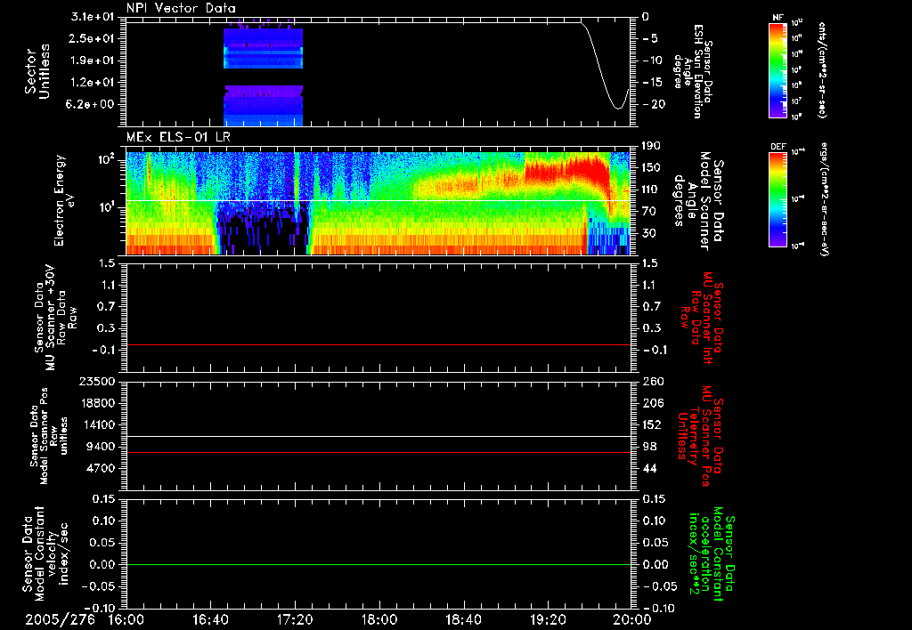The width and height of the screenshot is (912, 630).
Task: Click the 23500 scanner position tick value
Action: click(97, 381)
